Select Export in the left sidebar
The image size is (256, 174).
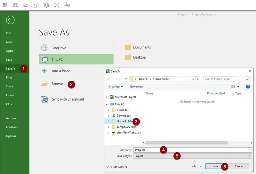pyautogui.click(x=10, y=95)
